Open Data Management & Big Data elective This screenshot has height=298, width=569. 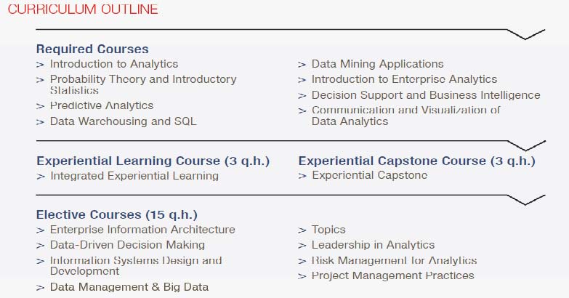pos(129,287)
